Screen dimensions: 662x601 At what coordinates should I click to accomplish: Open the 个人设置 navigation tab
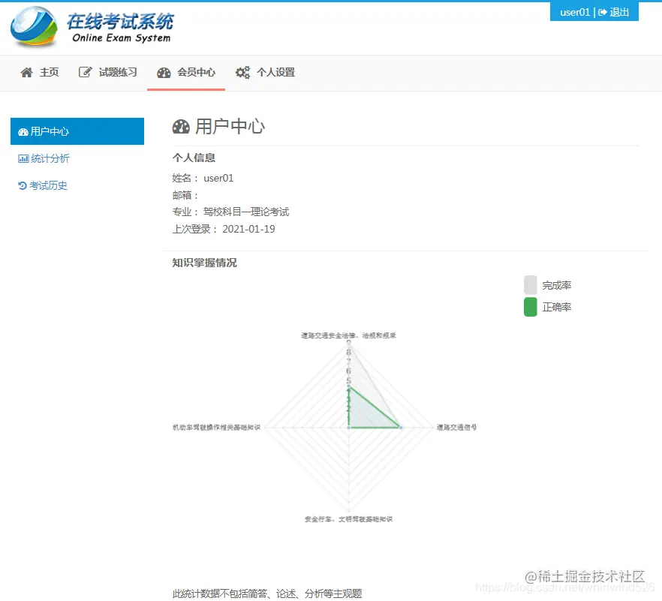[265, 73]
